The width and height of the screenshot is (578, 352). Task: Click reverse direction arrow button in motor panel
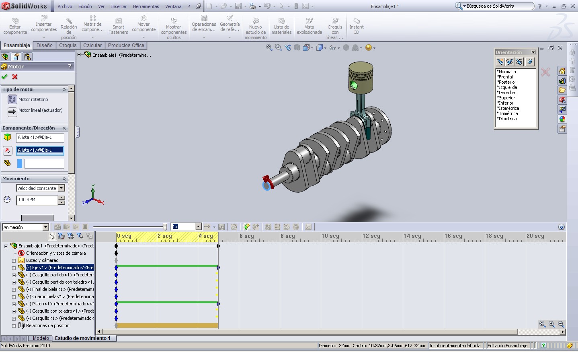[8, 150]
